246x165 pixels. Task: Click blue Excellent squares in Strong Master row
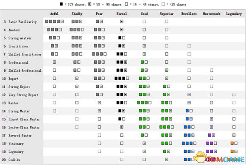coord(189,111)
